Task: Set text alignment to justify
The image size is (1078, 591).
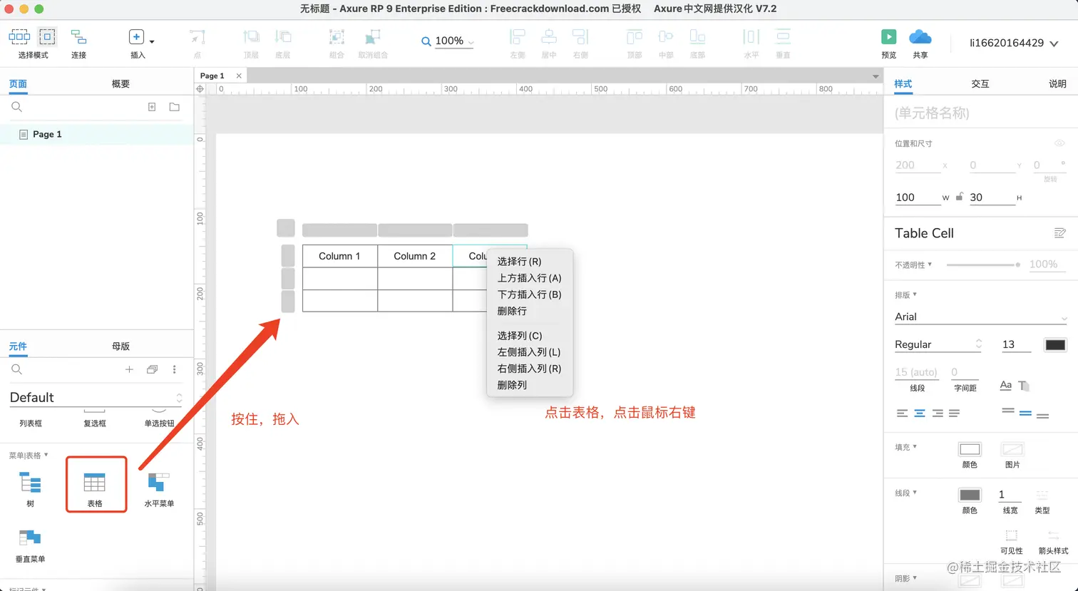Action: click(x=955, y=413)
